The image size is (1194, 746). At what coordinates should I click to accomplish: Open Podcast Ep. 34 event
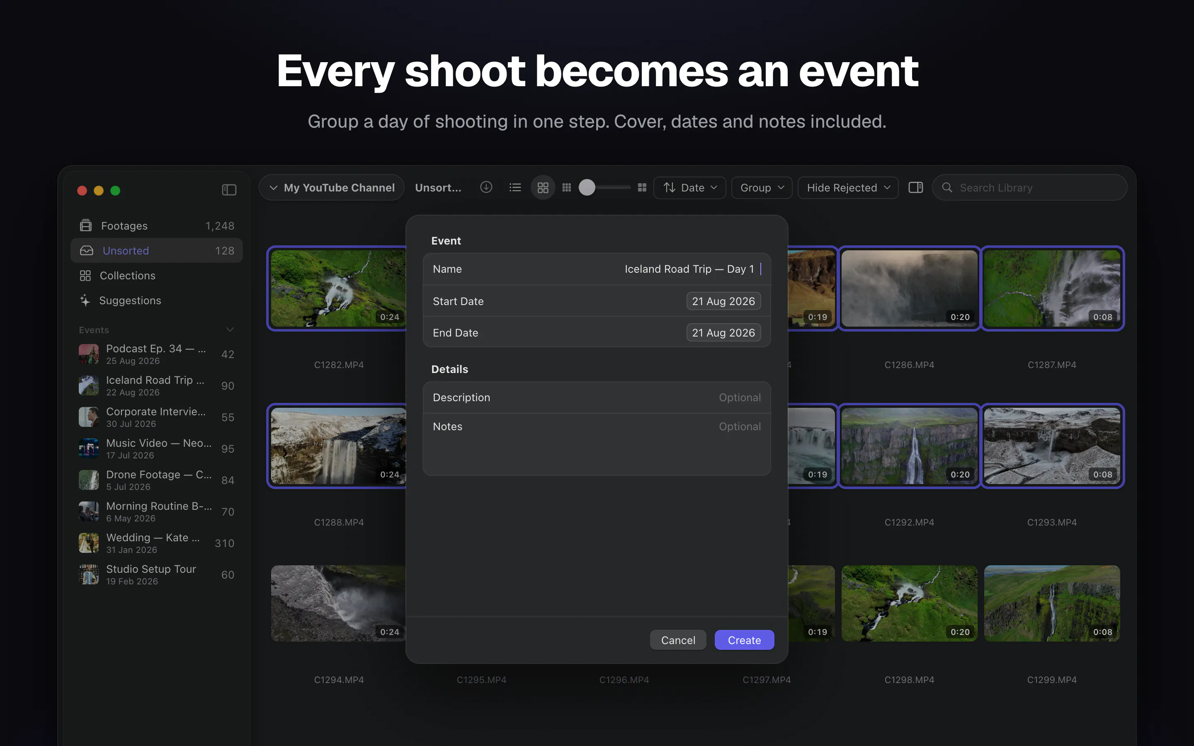coord(156,354)
